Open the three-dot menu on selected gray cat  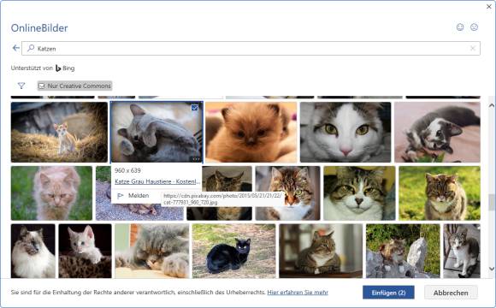pos(196,158)
